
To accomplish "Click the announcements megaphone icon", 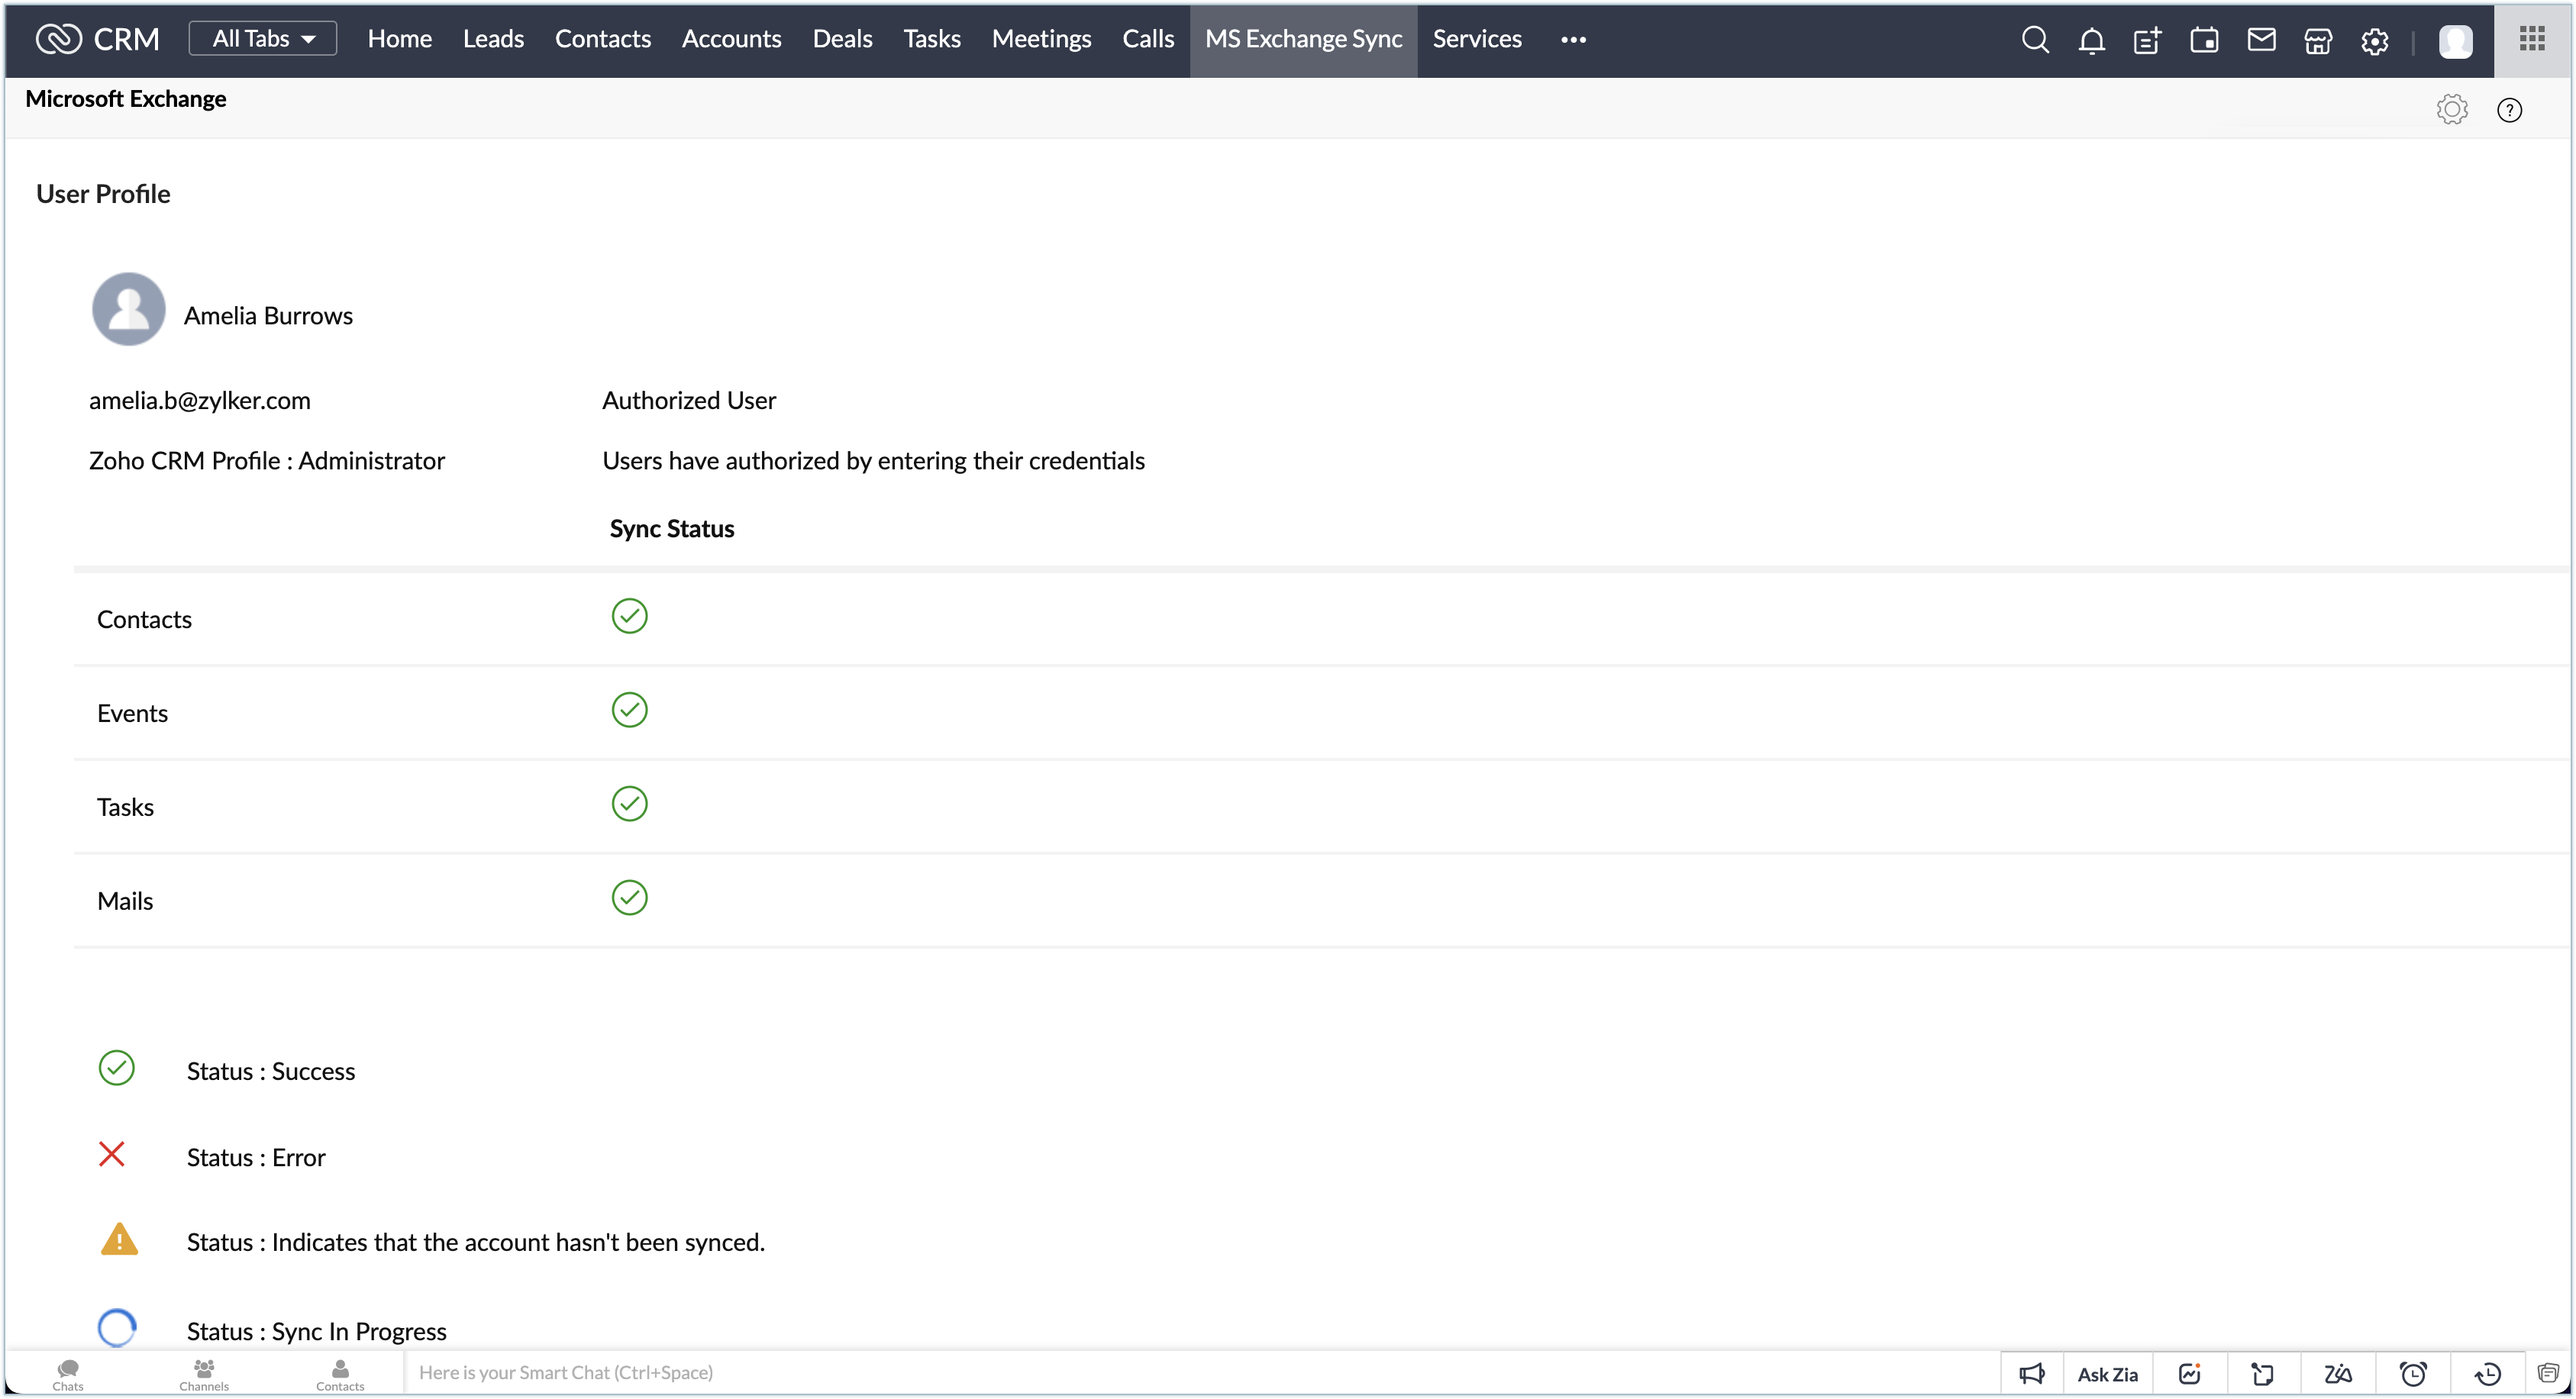I will tap(2031, 1374).
